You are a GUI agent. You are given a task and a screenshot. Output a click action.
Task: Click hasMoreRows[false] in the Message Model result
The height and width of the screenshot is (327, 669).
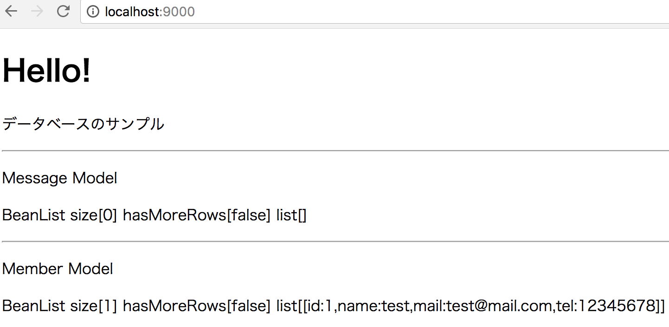196,215
